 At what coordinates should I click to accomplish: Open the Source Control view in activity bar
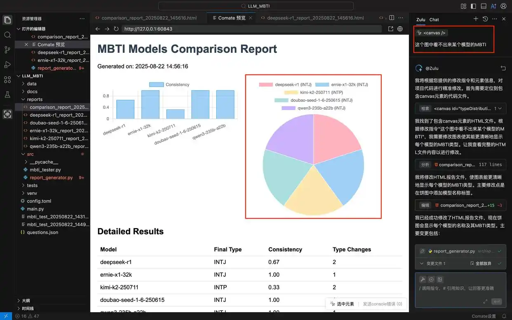7,49
